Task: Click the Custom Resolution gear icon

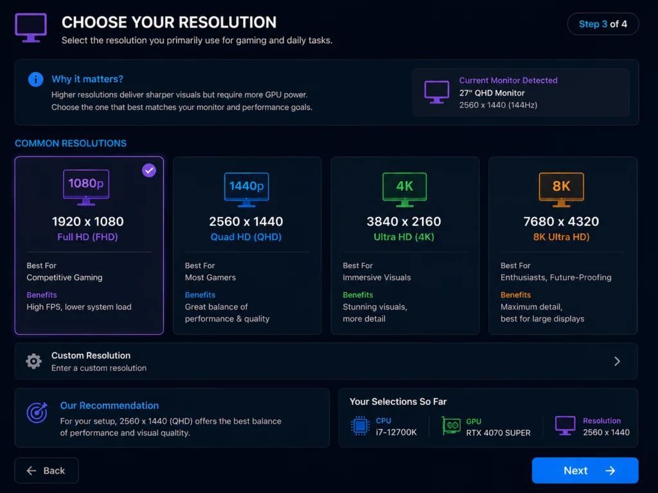Action: pyautogui.click(x=33, y=361)
